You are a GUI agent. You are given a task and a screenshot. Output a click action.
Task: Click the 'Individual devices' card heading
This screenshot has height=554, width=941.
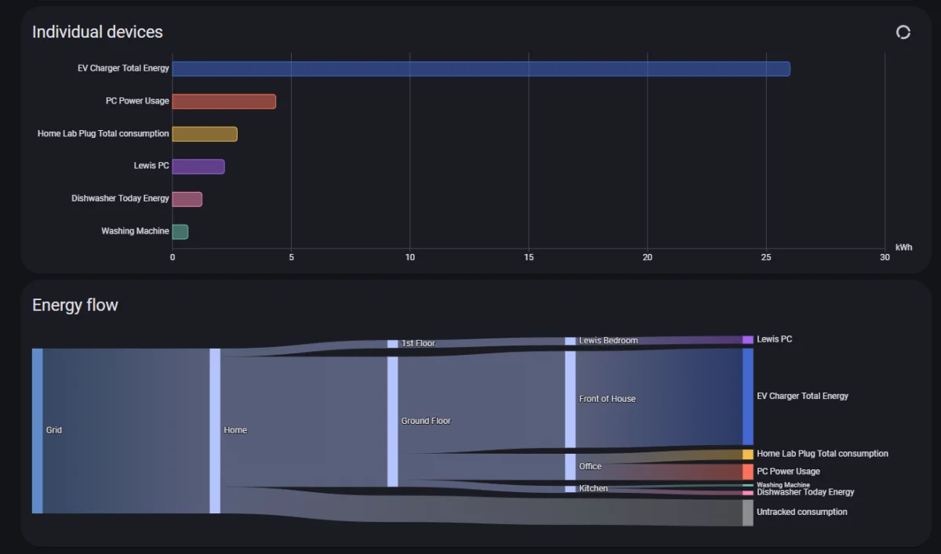(97, 32)
